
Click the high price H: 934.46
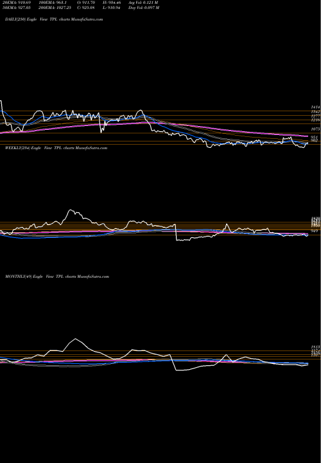[x=112, y=3]
